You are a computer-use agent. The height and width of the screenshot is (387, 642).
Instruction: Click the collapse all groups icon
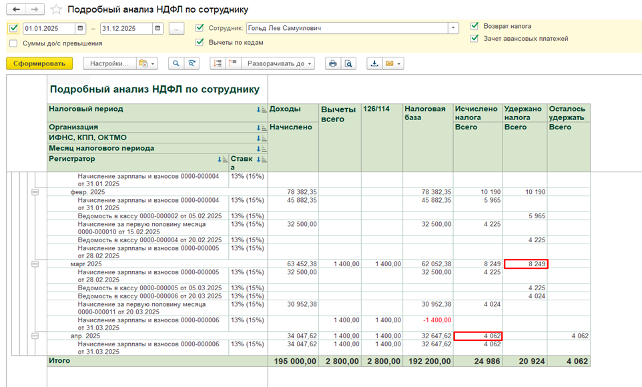pos(232,63)
